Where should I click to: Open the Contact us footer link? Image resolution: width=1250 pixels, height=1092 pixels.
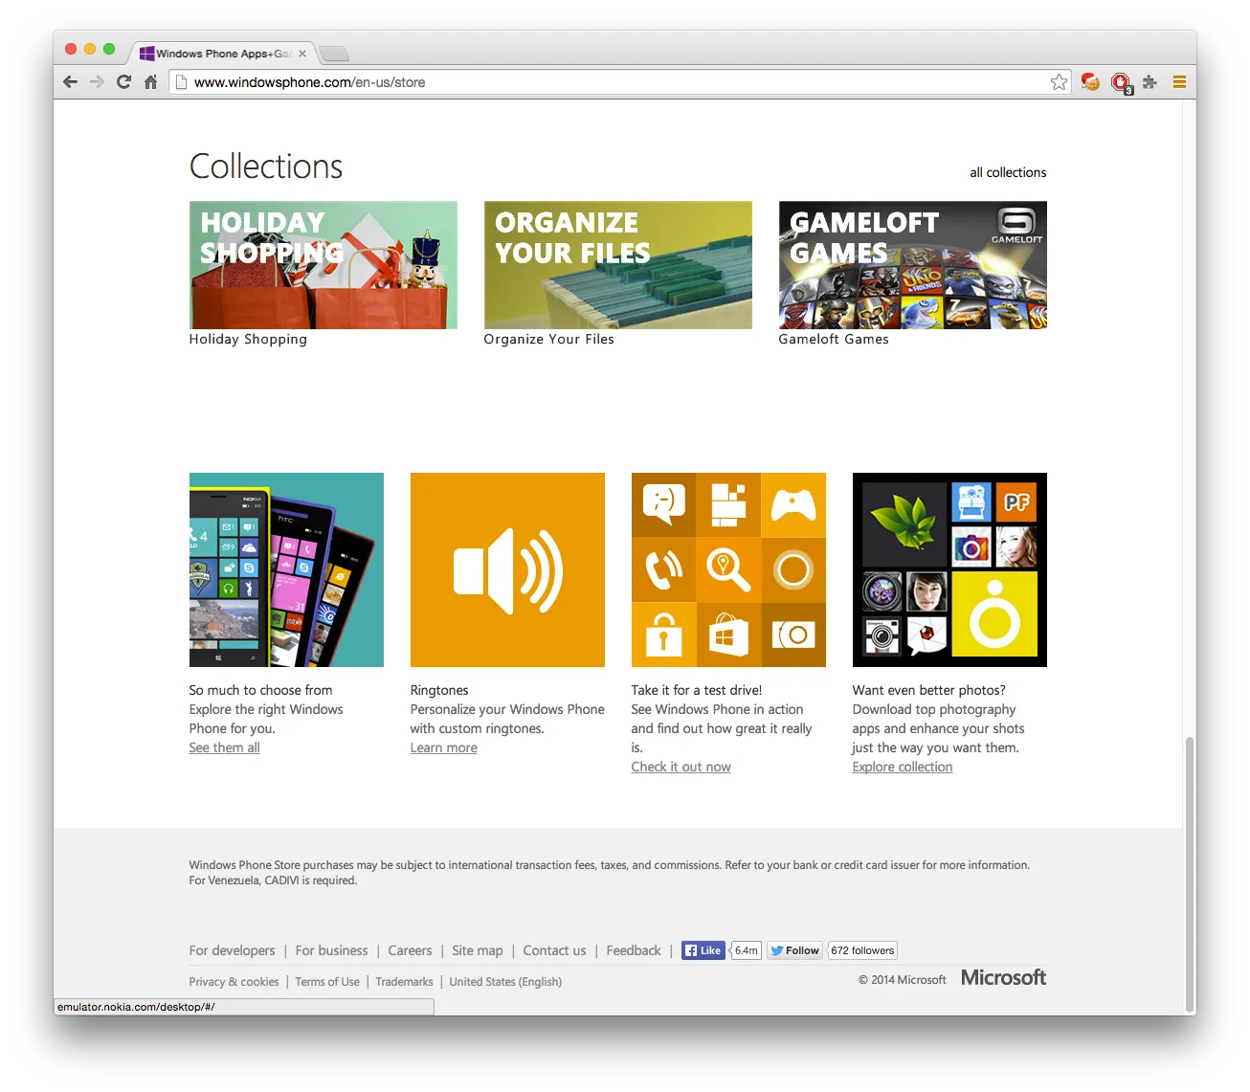(x=554, y=950)
